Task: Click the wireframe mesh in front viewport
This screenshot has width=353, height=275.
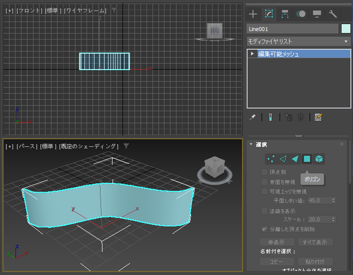Action: [x=104, y=62]
